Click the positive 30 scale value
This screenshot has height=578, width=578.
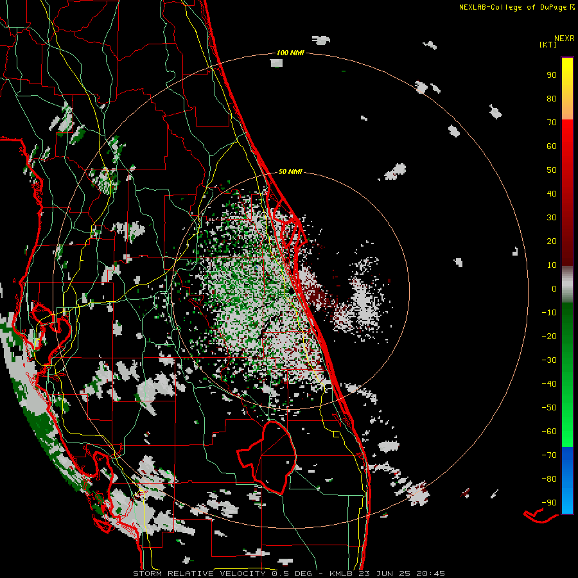click(552, 218)
